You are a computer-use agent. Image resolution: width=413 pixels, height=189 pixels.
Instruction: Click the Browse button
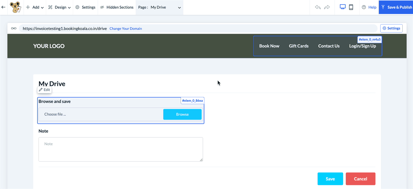click(x=182, y=115)
